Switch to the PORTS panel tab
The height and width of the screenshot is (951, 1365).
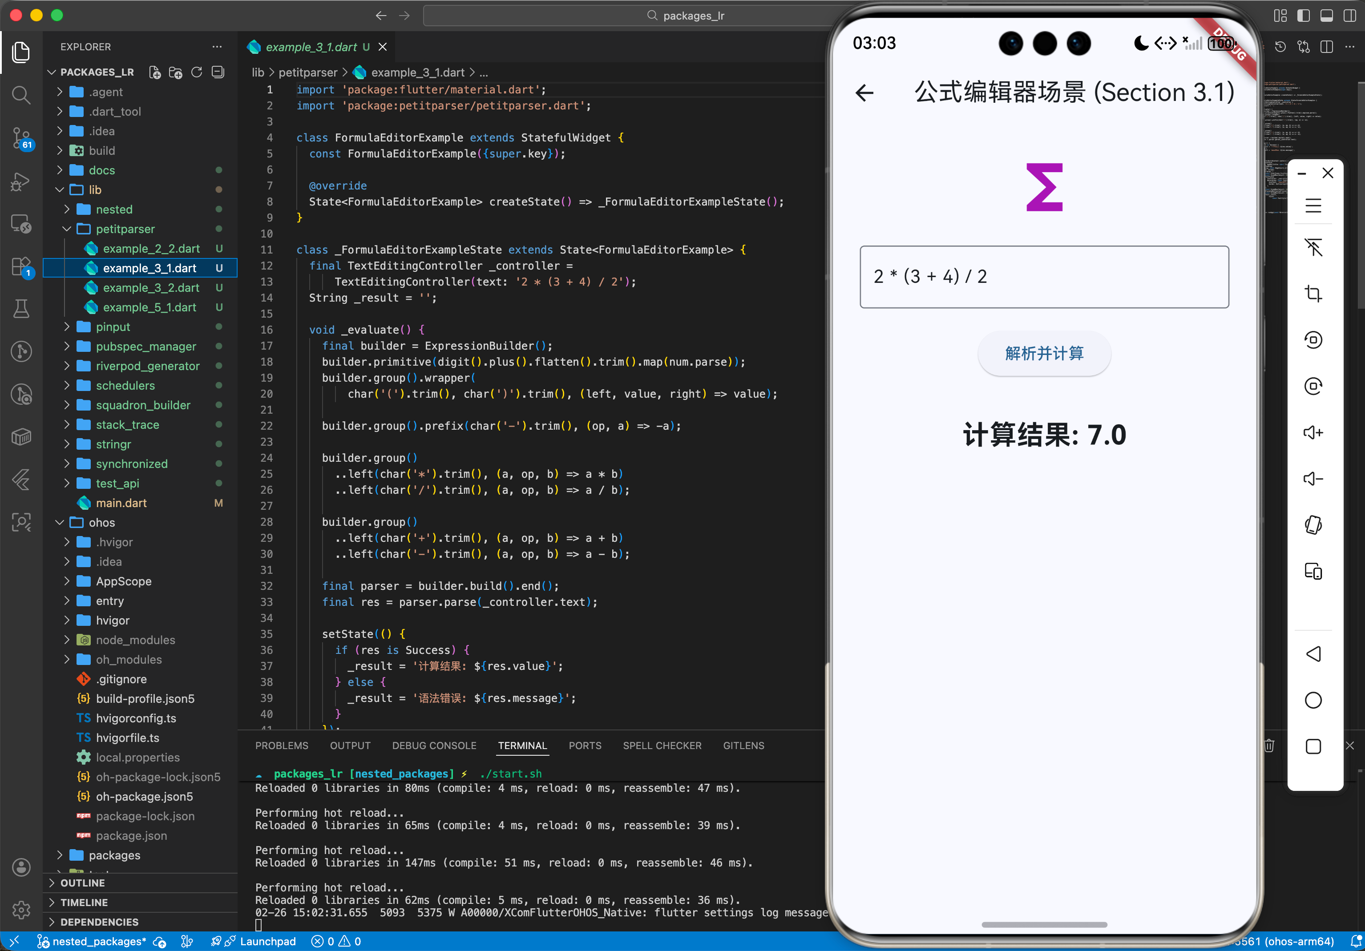tap(585, 745)
